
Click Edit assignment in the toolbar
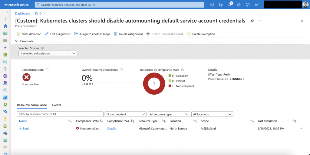coord(58,34)
